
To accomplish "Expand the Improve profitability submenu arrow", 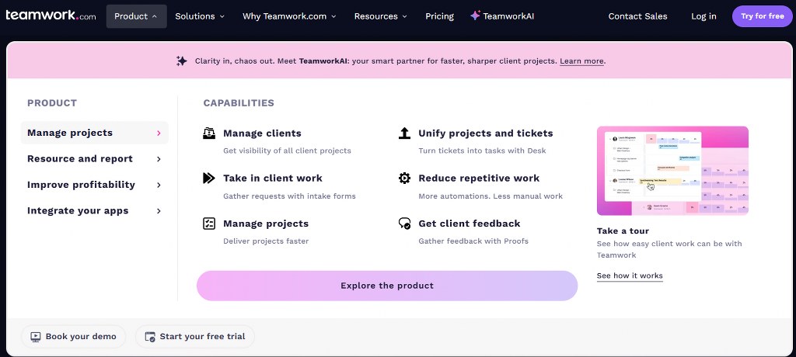I will pyautogui.click(x=159, y=185).
